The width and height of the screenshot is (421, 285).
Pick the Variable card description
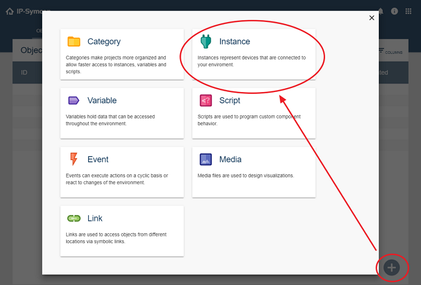[113, 120]
